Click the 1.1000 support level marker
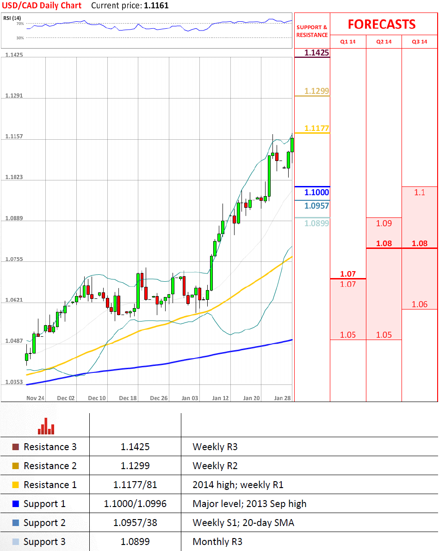The width and height of the screenshot is (439, 551). click(x=317, y=192)
